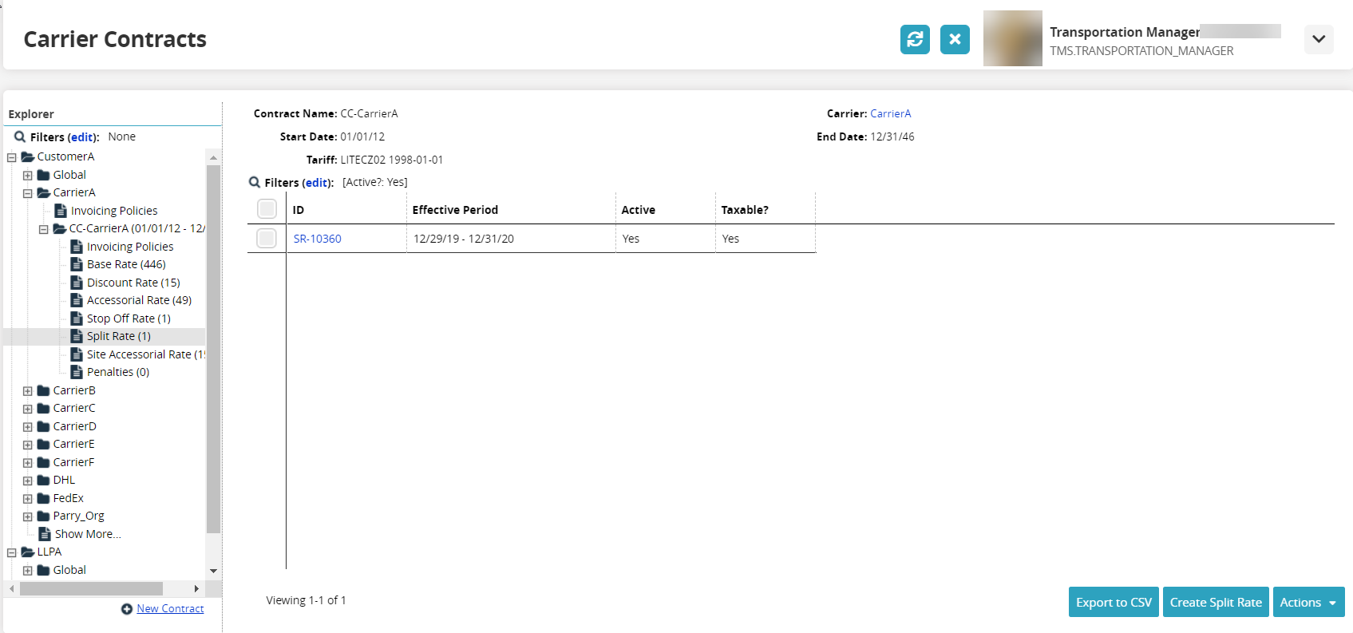Click the CC-CarrierA contract folder icon

(60, 228)
